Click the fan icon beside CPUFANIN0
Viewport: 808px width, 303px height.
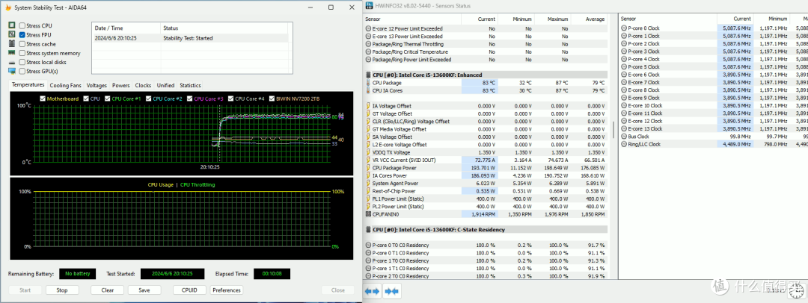[x=368, y=213]
